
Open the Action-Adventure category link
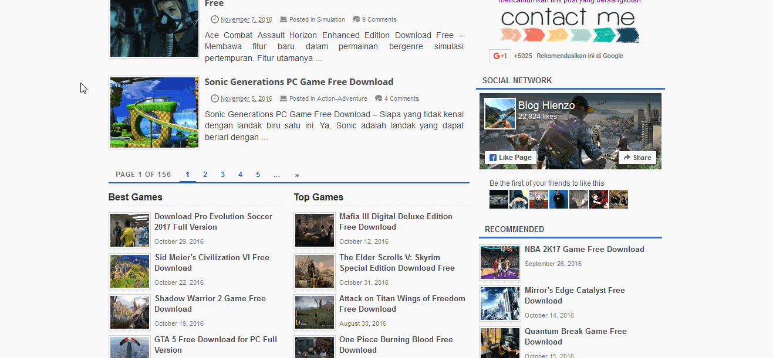click(x=342, y=98)
